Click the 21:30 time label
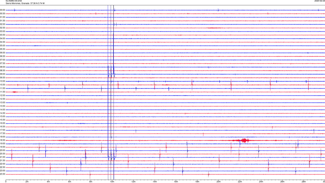Image resolution: width=325 pixels, height=183 pixels. (x=3, y=161)
